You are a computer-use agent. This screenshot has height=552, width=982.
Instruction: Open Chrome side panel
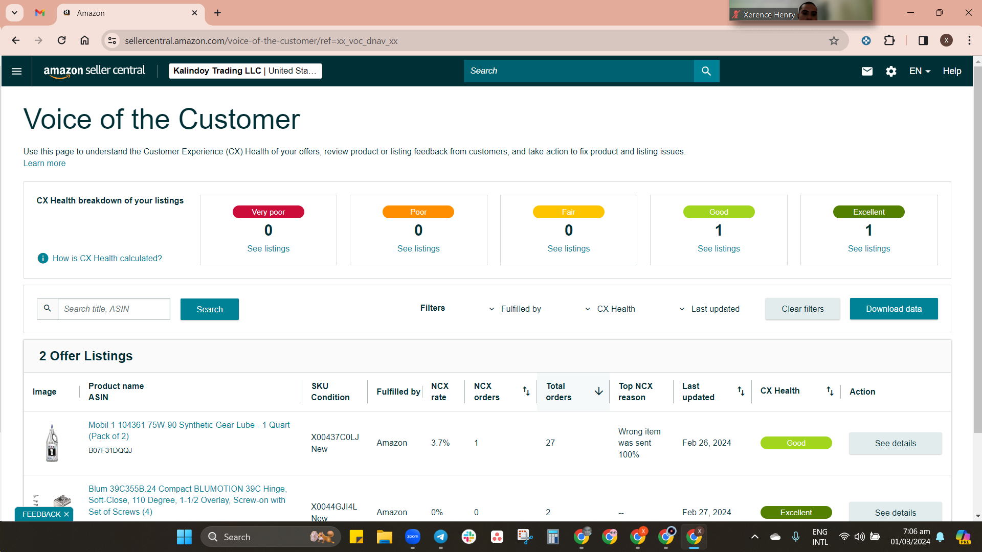tap(923, 40)
